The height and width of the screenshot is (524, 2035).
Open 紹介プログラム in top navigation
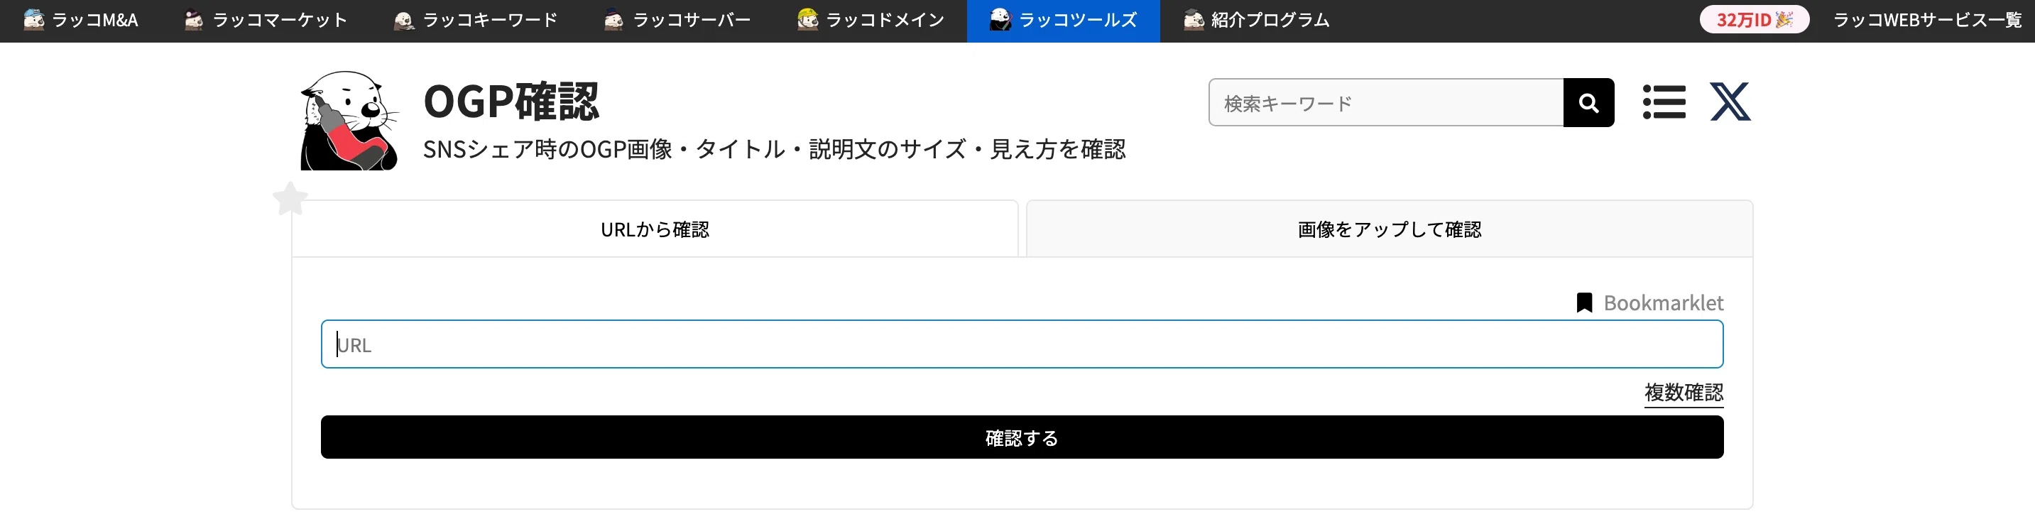point(1256,21)
